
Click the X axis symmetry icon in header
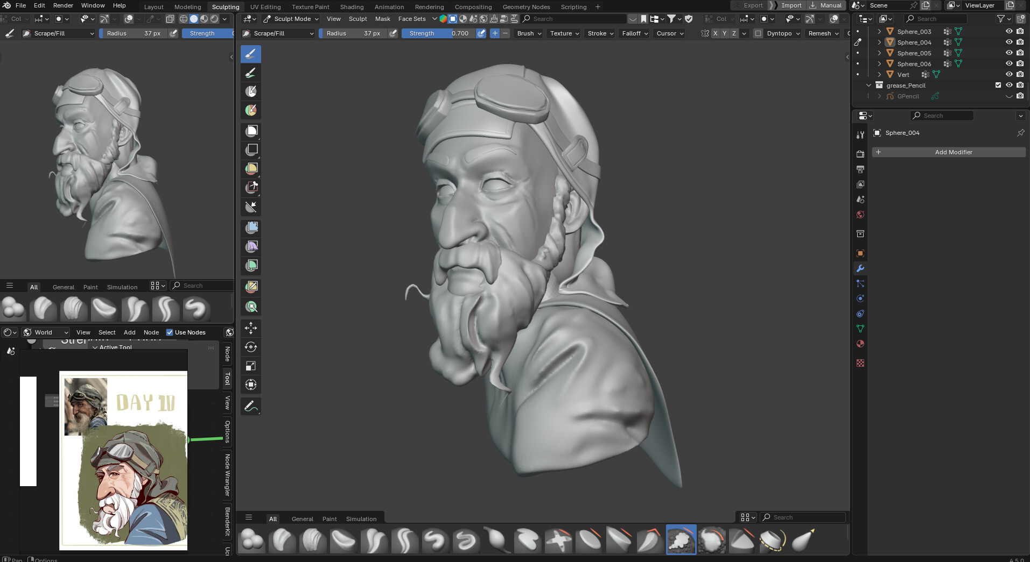point(715,33)
